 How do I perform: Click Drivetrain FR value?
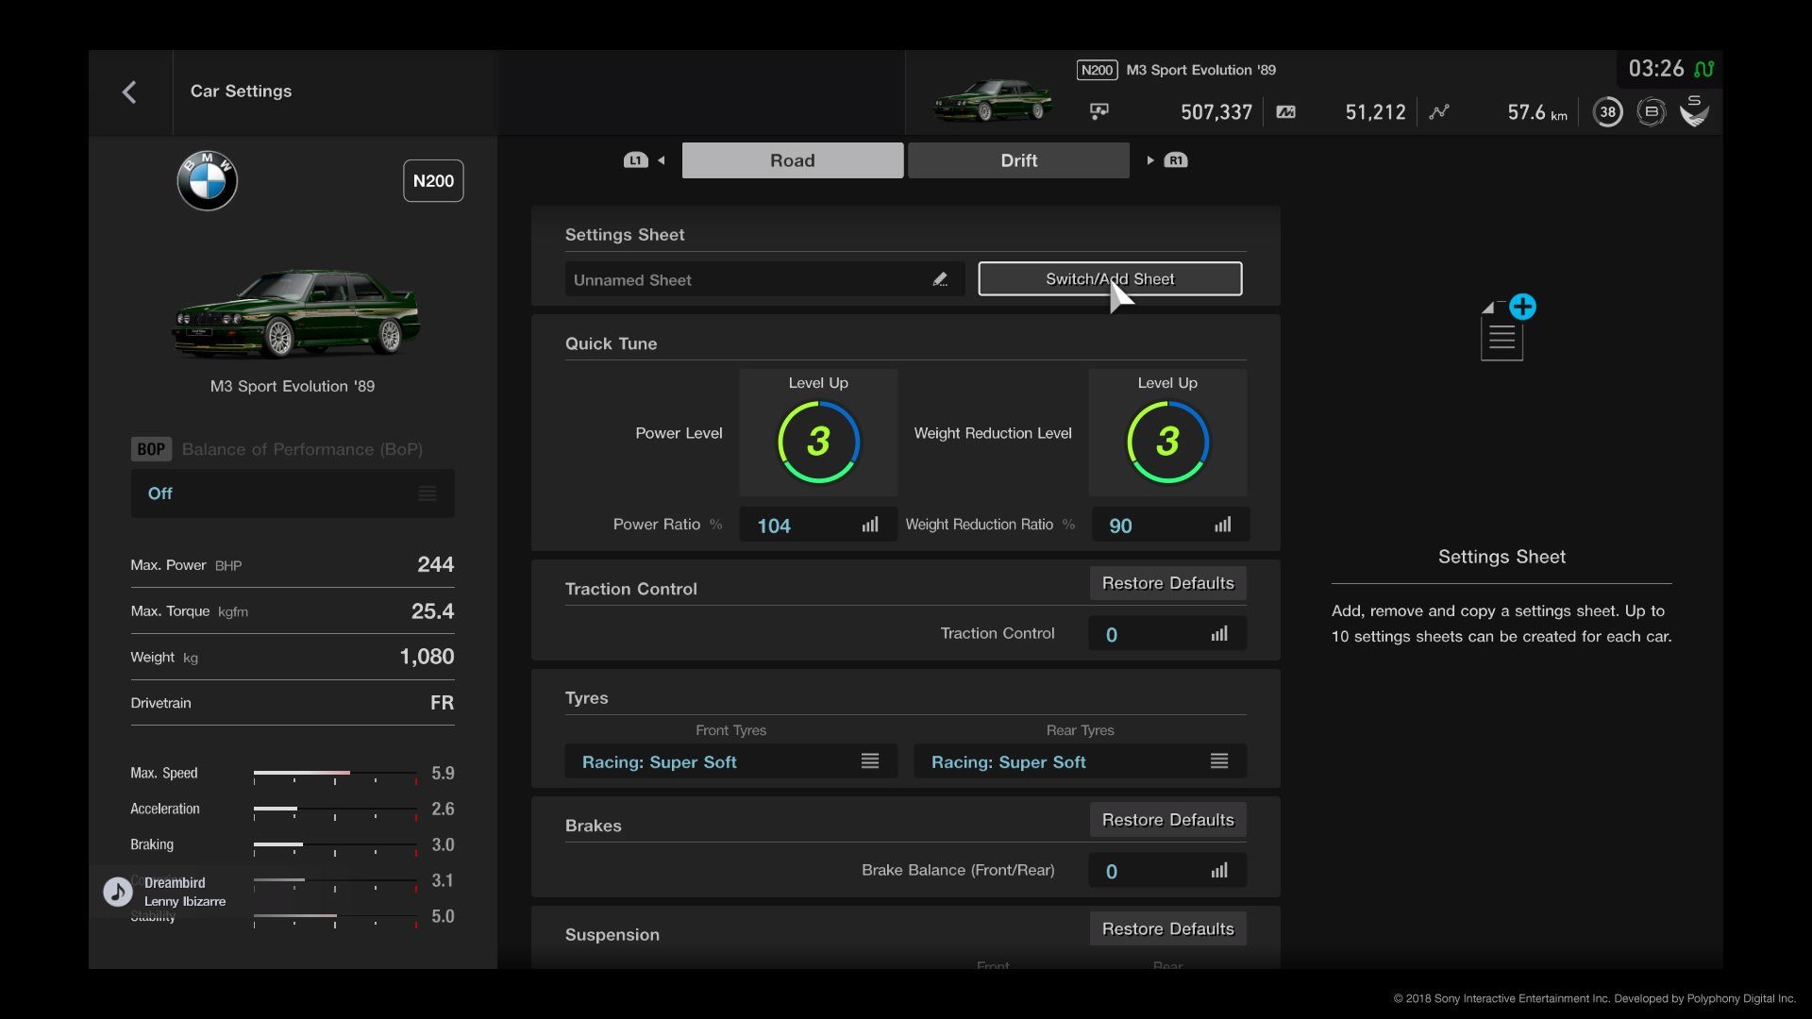[442, 703]
